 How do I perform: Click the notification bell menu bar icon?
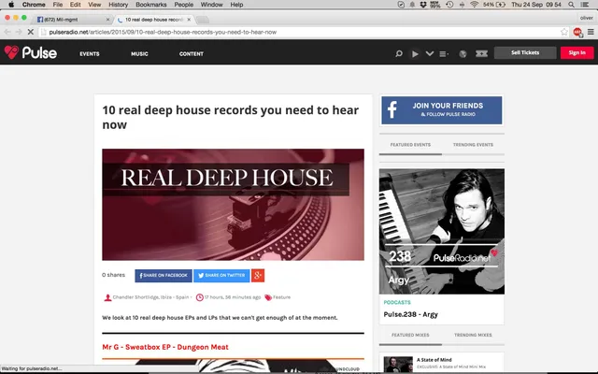pyautogui.click(x=412, y=5)
